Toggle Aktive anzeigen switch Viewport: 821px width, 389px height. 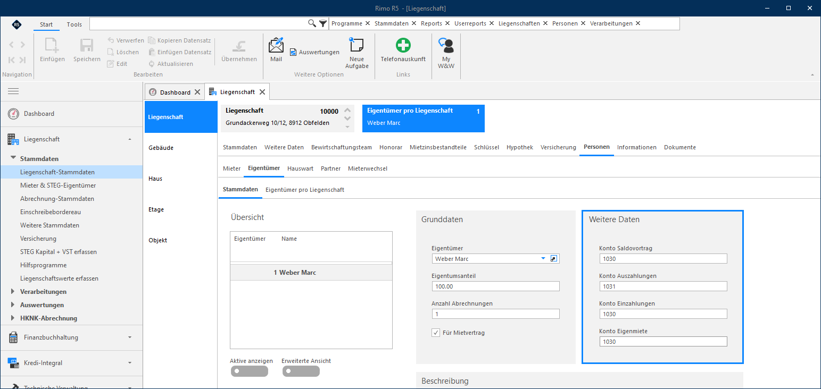pyautogui.click(x=249, y=371)
